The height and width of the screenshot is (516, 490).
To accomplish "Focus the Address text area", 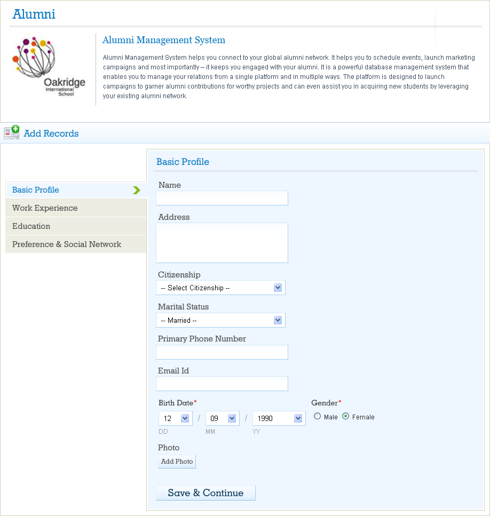I will [x=222, y=243].
